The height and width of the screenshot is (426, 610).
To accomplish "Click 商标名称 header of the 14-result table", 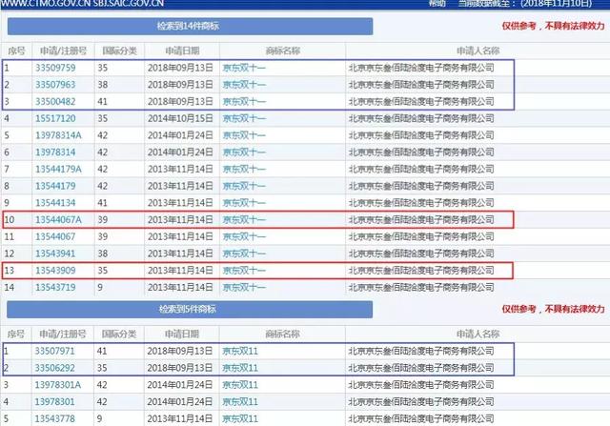I will click(282, 51).
